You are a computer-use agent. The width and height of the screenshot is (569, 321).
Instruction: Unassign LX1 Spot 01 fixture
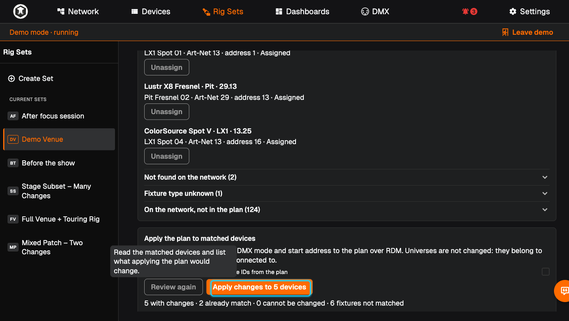pos(167,67)
